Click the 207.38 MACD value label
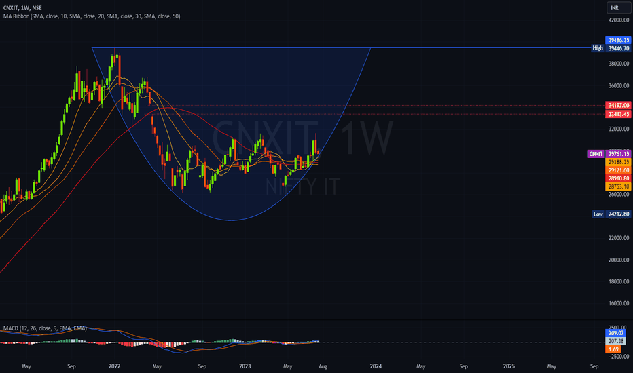The image size is (633, 373). pos(615,341)
